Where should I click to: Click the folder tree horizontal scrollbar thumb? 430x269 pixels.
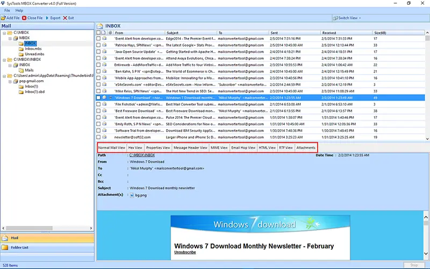coord(30,228)
